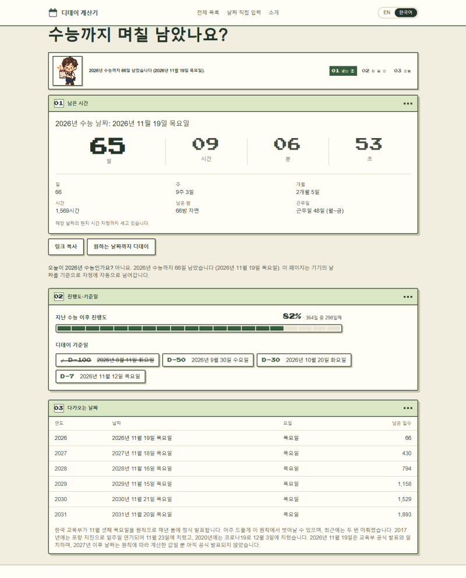Click the 남은 일수 column header
This screenshot has height=578, width=466.
point(401,423)
